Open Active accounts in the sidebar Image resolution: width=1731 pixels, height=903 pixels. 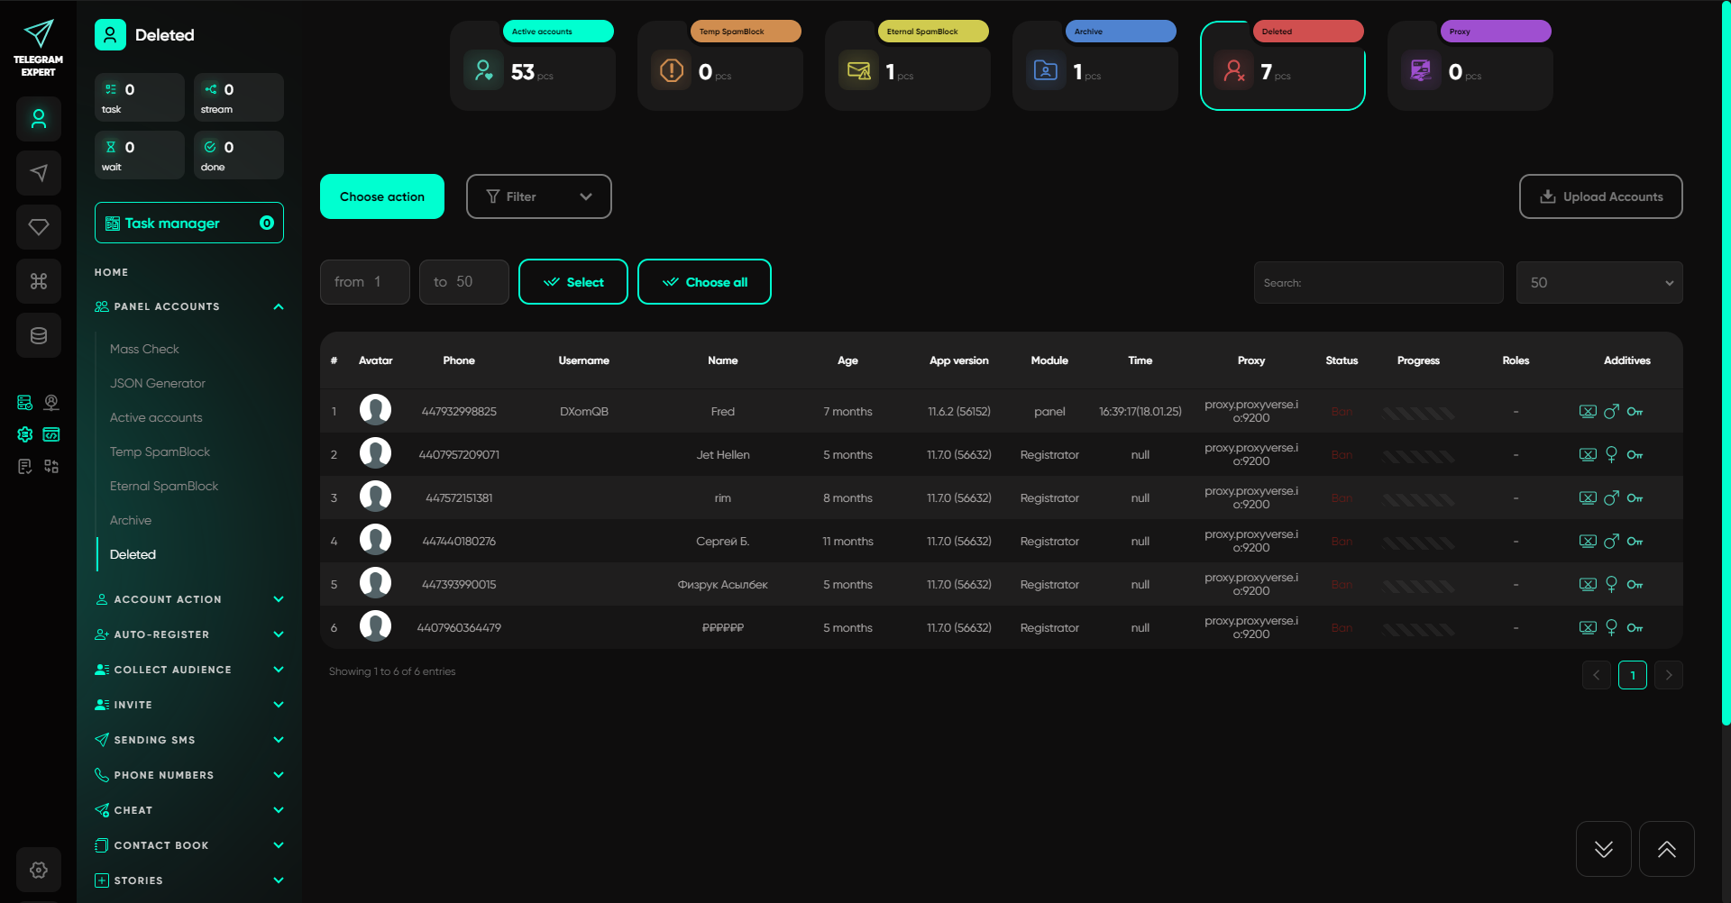pyautogui.click(x=156, y=417)
